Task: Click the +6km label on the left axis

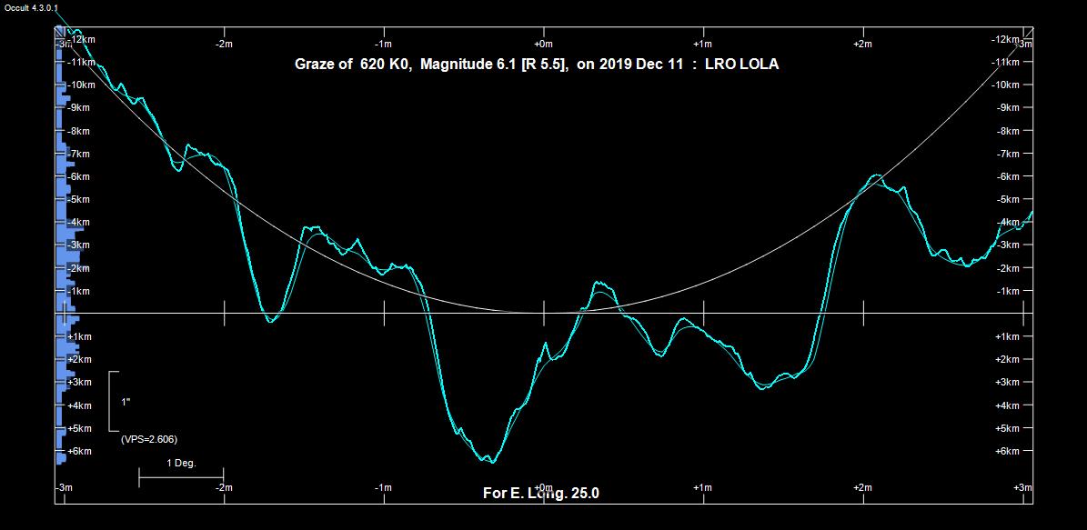Action: click(79, 451)
